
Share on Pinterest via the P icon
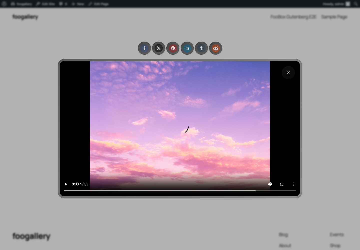pyautogui.click(x=173, y=48)
